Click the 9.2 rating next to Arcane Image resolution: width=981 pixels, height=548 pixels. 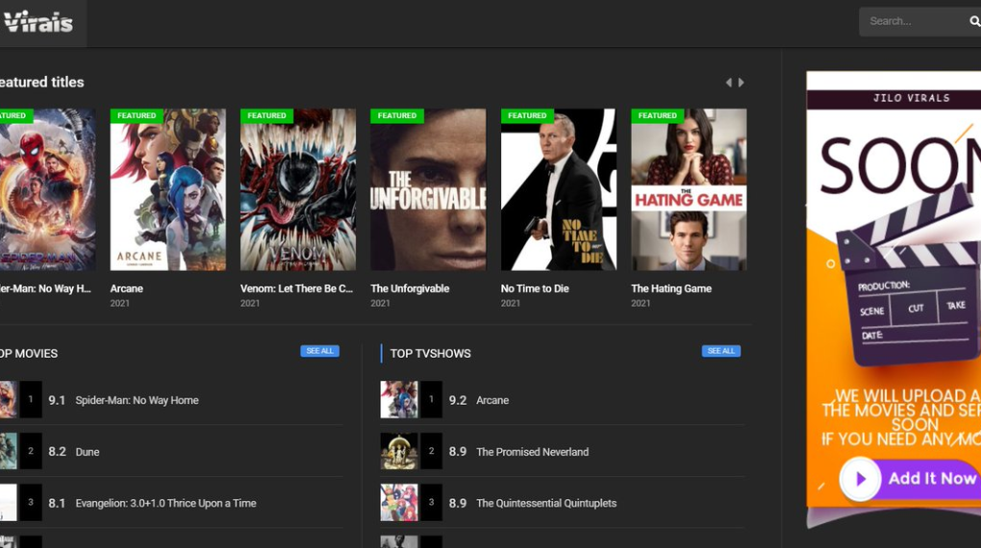pyautogui.click(x=458, y=400)
